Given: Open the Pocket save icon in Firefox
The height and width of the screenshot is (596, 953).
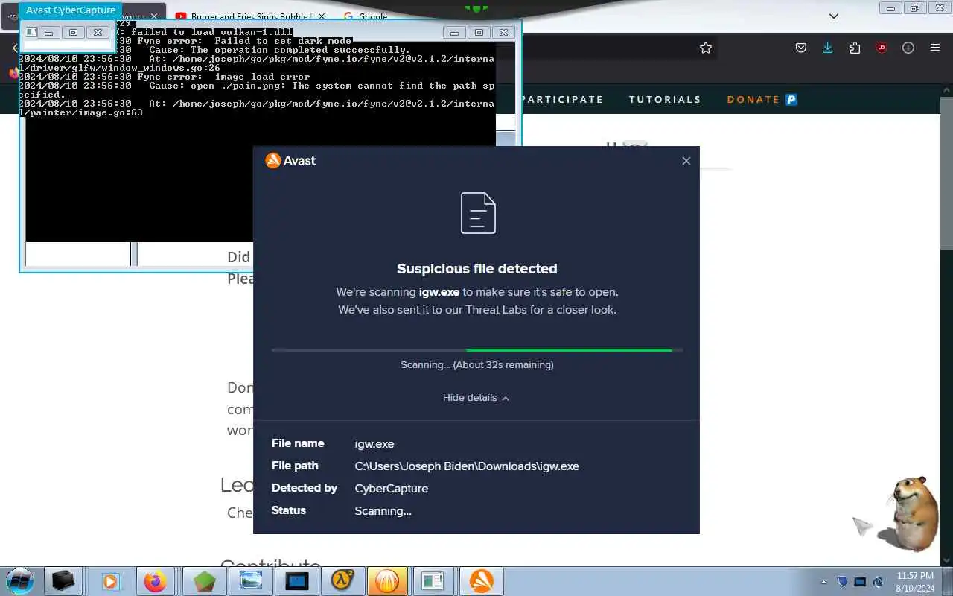Looking at the screenshot, I should 801,48.
